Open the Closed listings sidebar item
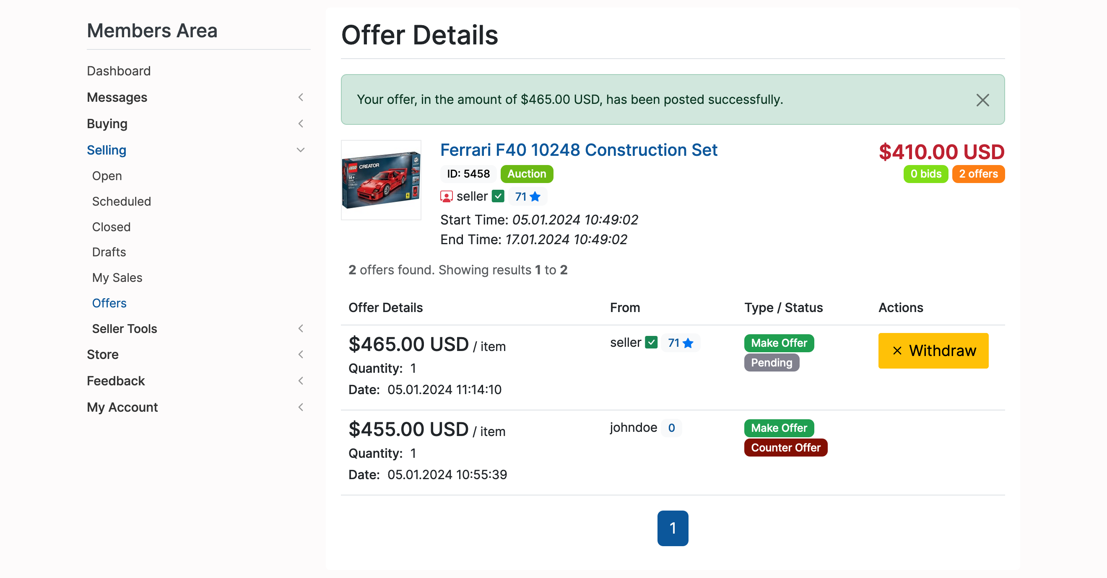Viewport: 1107px width, 578px height. click(111, 227)
